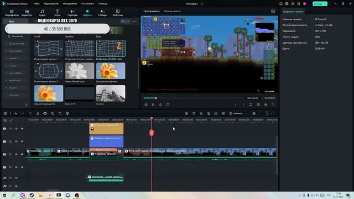
Task: Open the user account avatar
Action: point(305,4)
